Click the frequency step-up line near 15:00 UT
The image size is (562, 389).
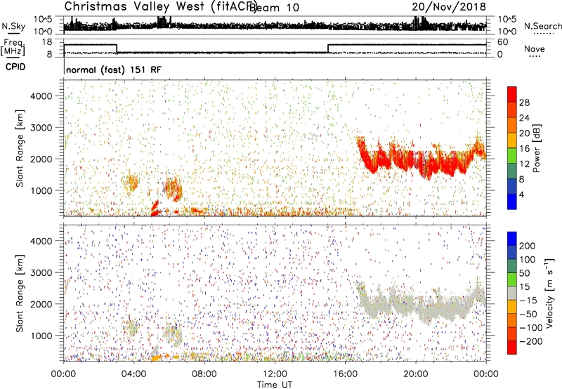point(328,48)
